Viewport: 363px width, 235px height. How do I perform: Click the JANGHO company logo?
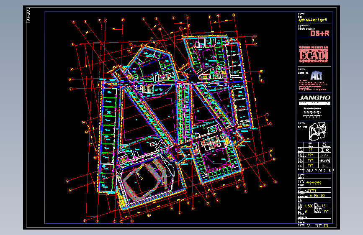click(x=315, y=98)
